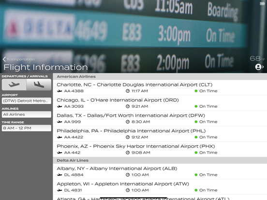267x200 pixels.
Task: Click the clock icon next to 9:08 AM
Action: coord(128,153)
